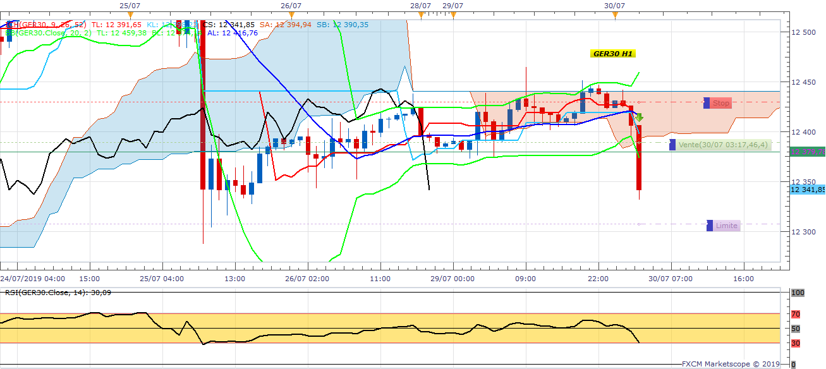Click the CS: 12 341,85 legend value
Image resolution: width=826 pixels, height=369 pixels.
click(x=228, y=25)
